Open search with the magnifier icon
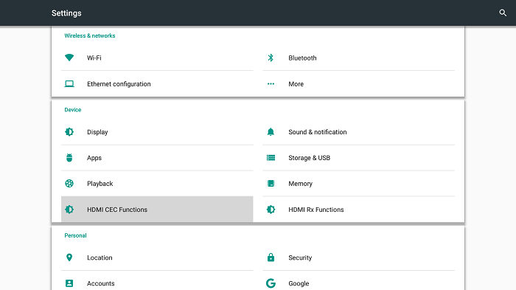516x290 pixels. pos(503,13)
